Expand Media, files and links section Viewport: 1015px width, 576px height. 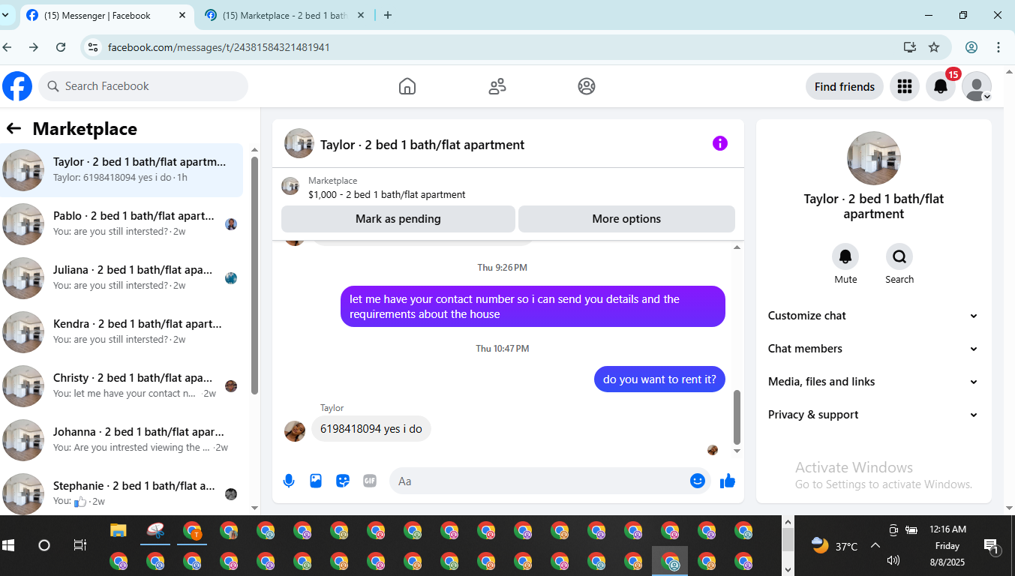[874, 382]
